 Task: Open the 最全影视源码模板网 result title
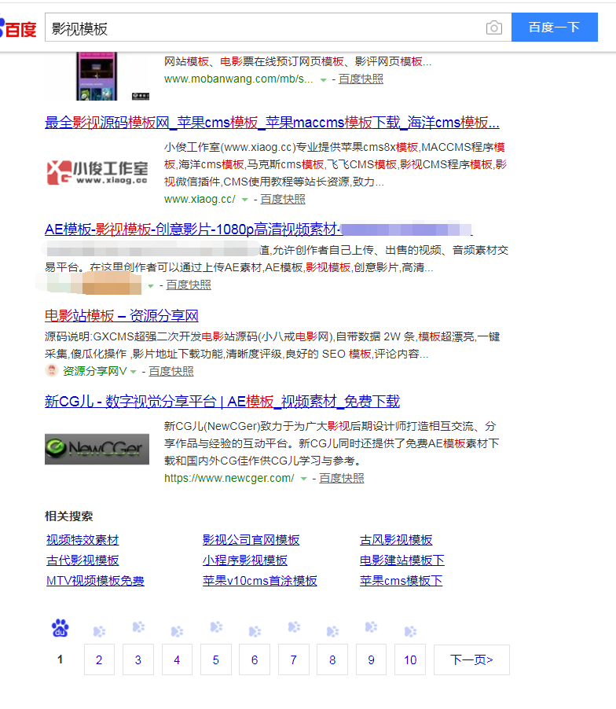272,122
